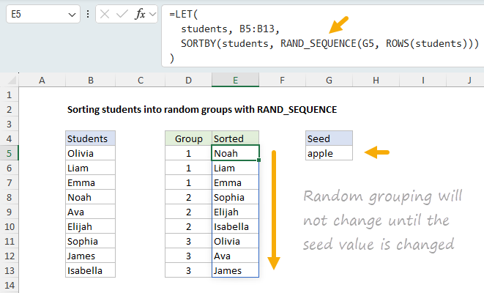Click the Elijah cell in Sorted column
This screenshot has width=484, height=293.
235,212
